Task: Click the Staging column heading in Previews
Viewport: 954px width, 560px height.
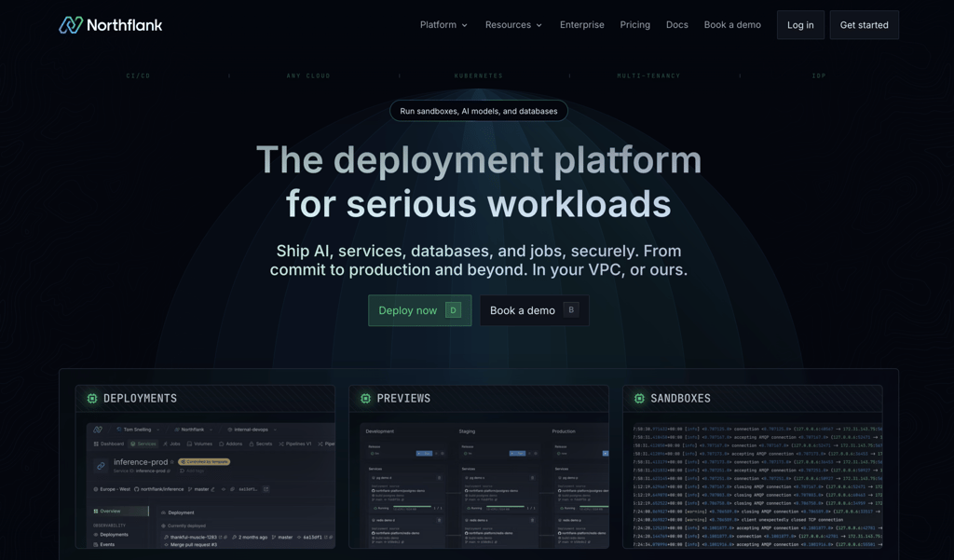Action: tap(467, 431)
